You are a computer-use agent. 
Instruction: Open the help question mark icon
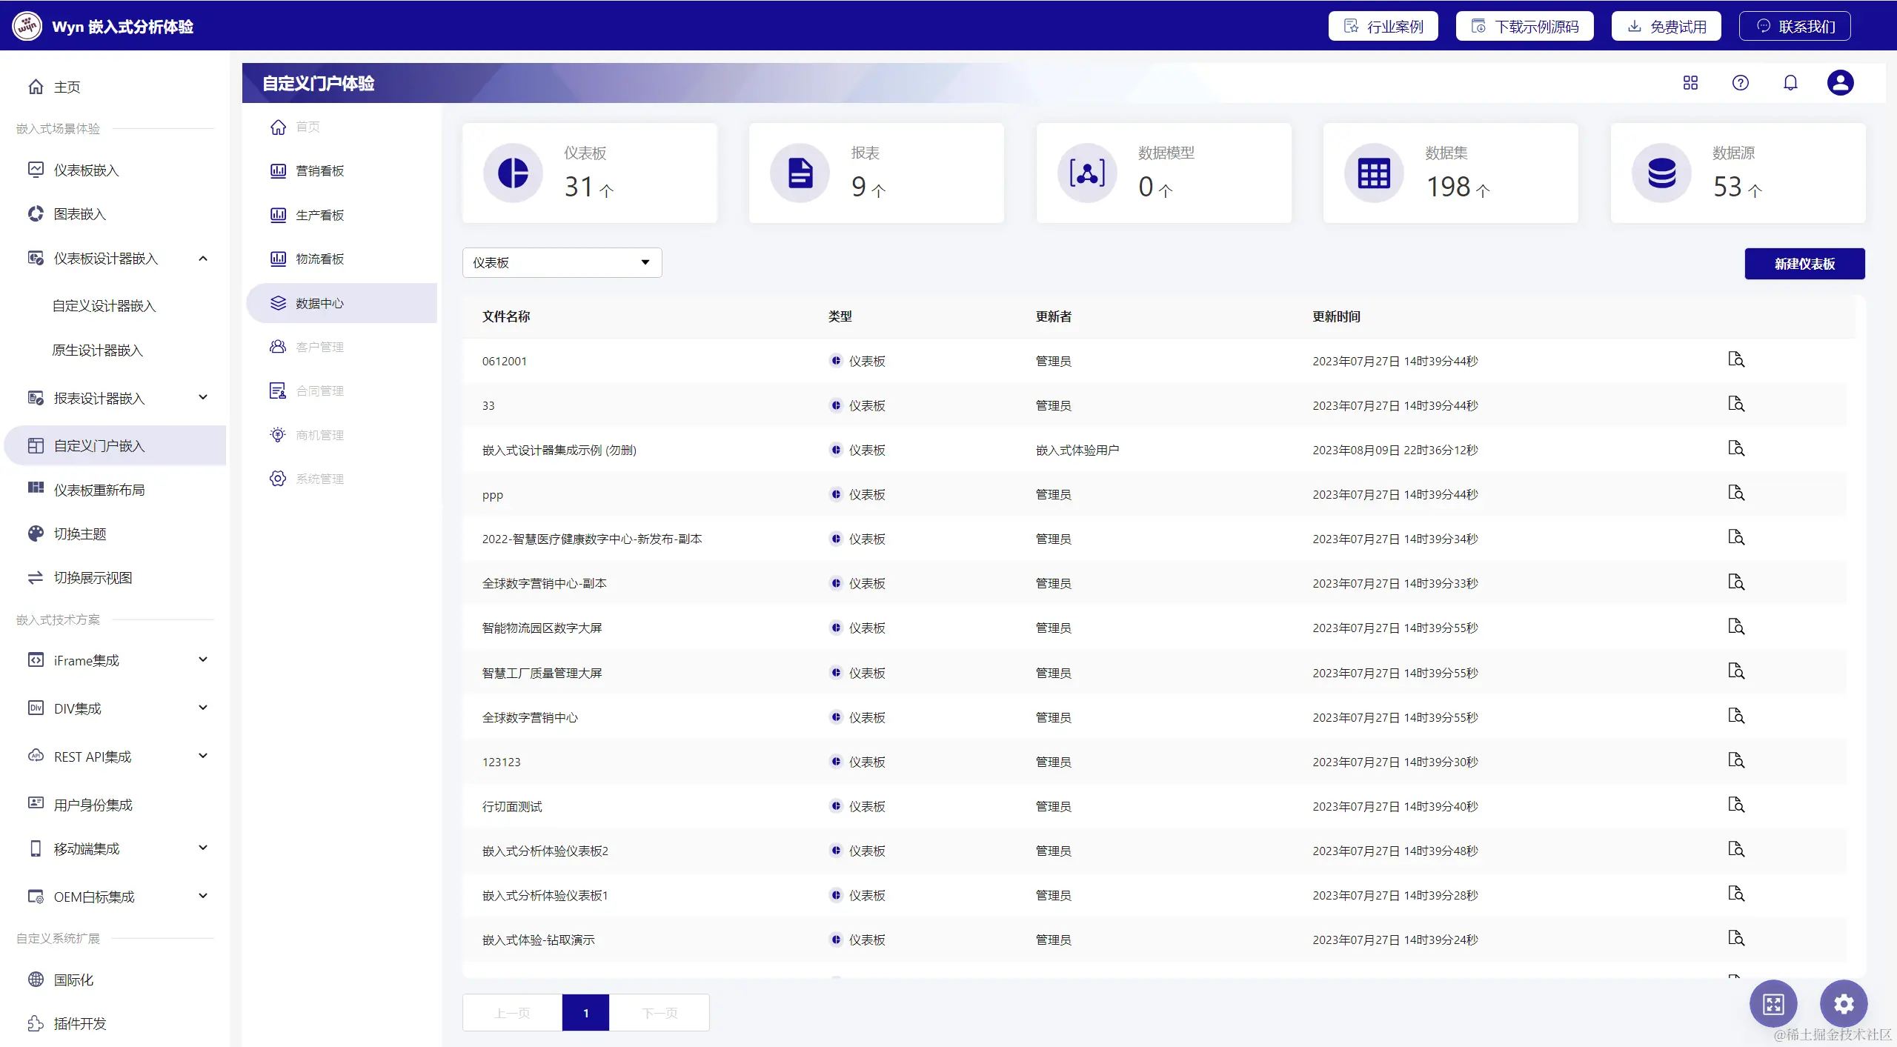pos(1740,83)
